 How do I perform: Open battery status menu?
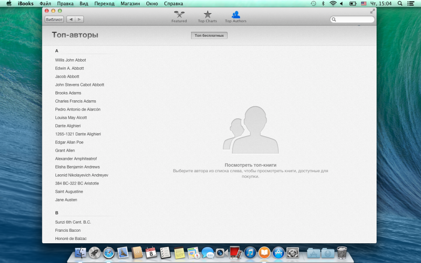click(x=352, y=3)
